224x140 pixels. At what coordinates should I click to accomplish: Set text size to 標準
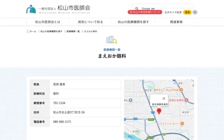(187, 12)
